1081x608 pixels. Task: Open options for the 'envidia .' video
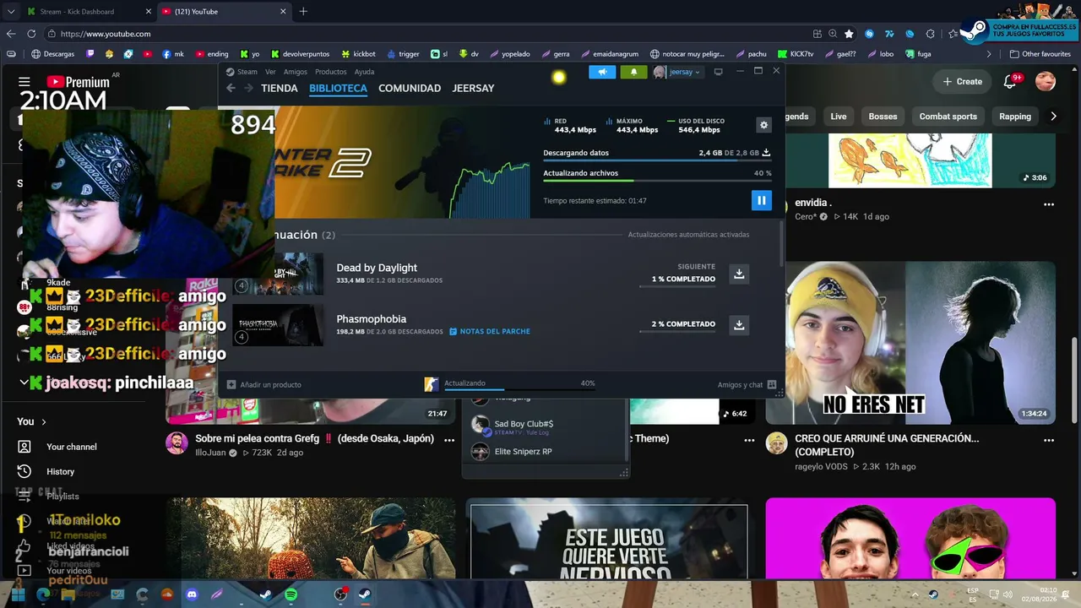click(1049, 204)
